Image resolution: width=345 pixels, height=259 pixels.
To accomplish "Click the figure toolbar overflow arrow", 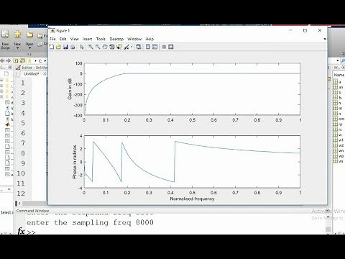I will pyautogui.click(x=325, y=39).
